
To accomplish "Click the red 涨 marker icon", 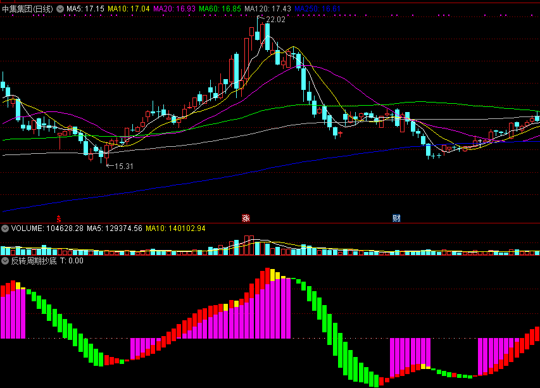I will click(246, 218).
